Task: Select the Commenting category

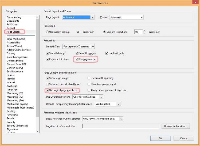Action: click(14, 17)
